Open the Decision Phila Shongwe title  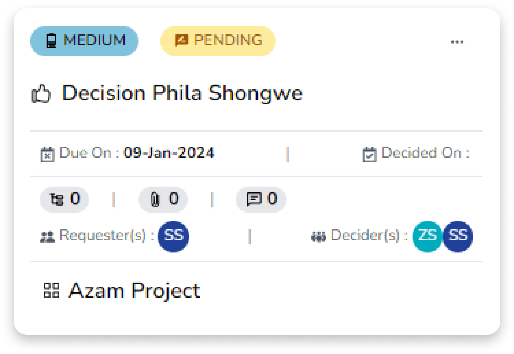point(182,93)
